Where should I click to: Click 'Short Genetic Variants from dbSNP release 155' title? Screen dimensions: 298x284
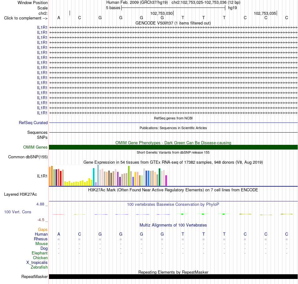point(173,152)
